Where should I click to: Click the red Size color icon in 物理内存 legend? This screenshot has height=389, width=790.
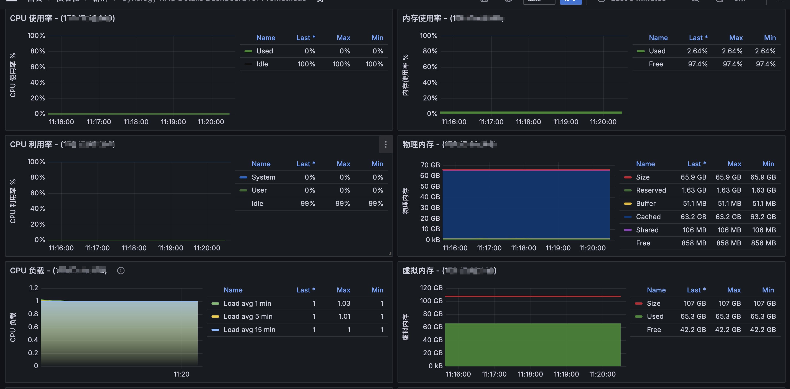click(628, 177)
